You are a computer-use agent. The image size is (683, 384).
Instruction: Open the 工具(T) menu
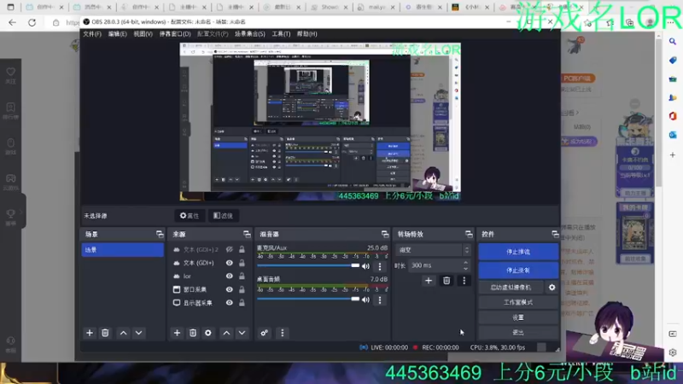click(282, 34)
